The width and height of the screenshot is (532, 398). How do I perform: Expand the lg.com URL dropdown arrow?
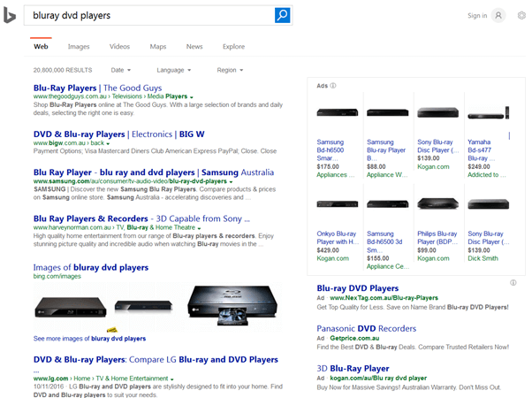pos(172,379)
